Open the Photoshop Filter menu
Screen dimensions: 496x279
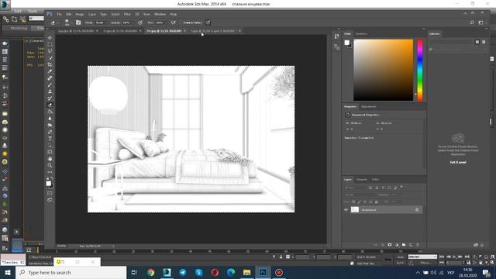[127, 14]
